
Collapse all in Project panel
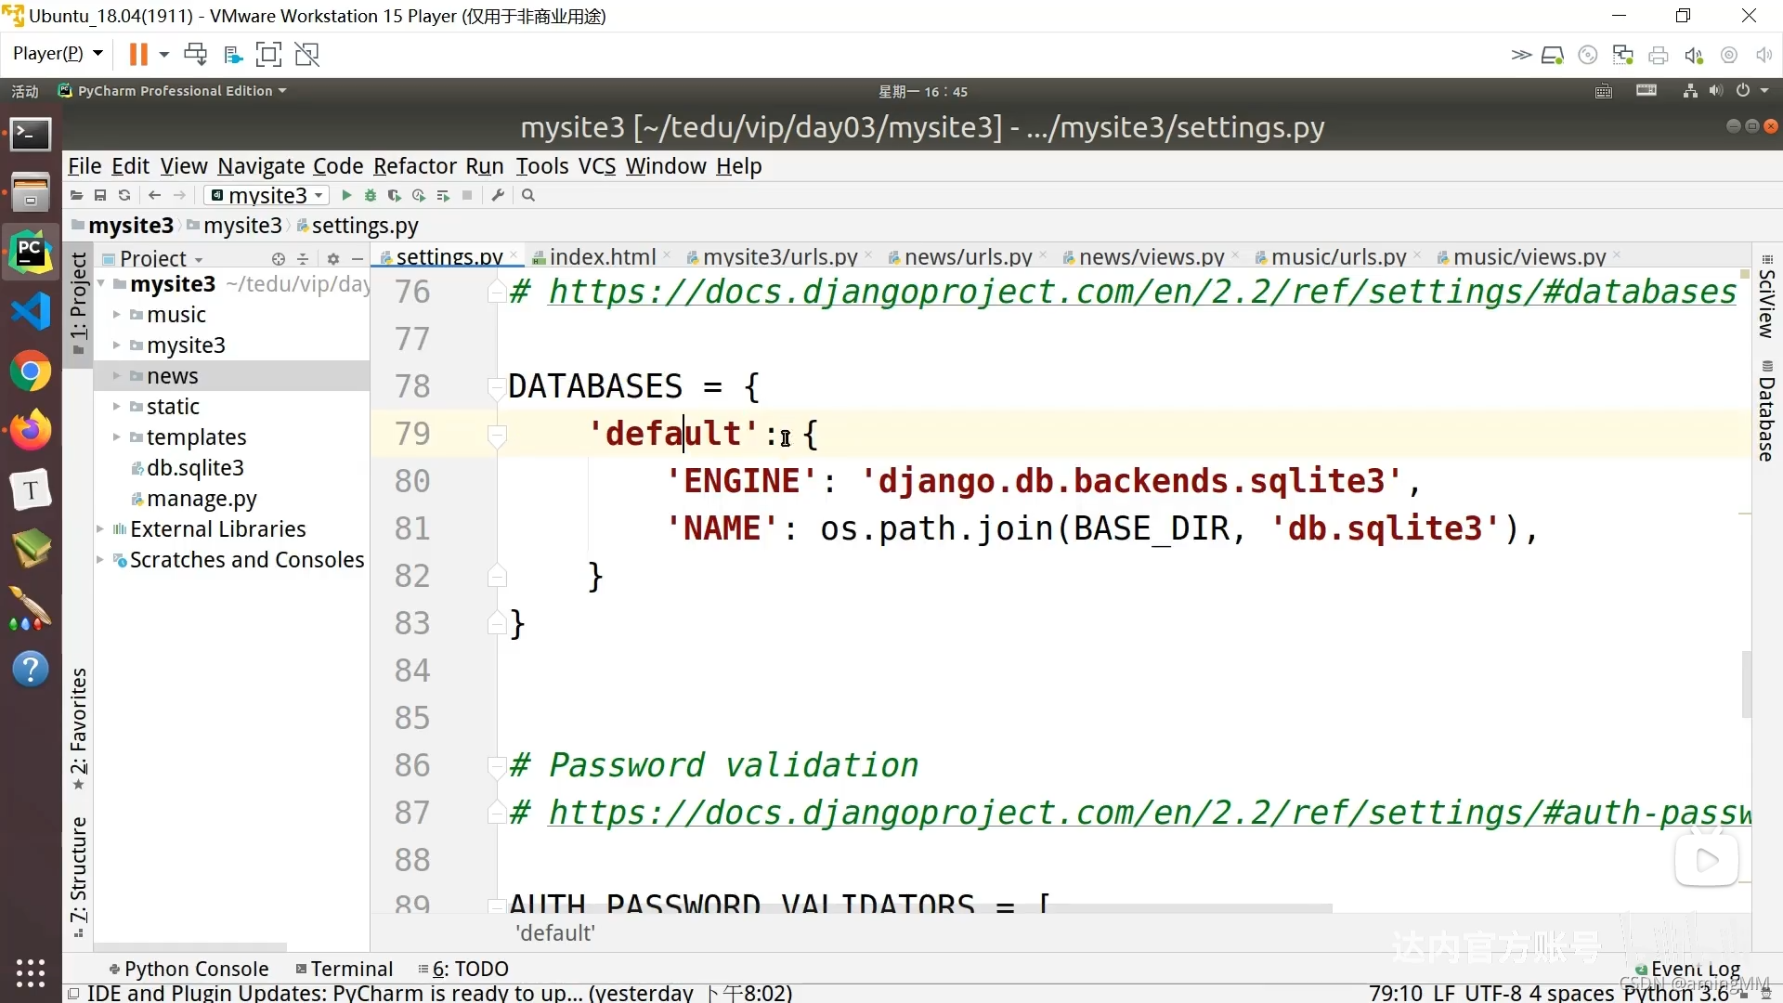(303, 259)
